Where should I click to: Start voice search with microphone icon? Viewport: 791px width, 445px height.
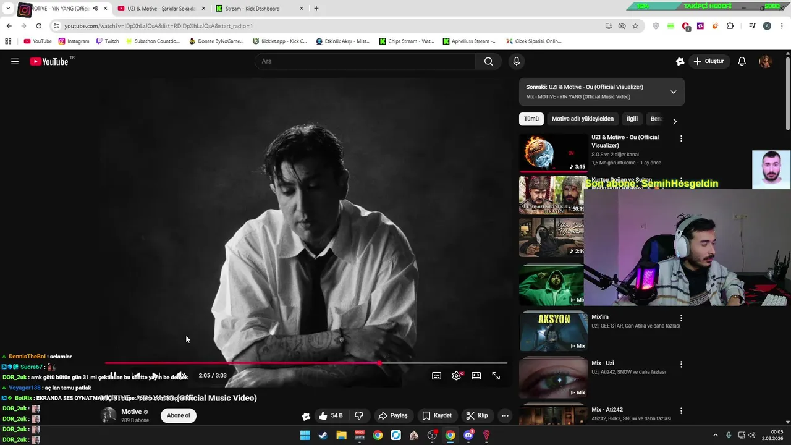click(x=517, y=61)
